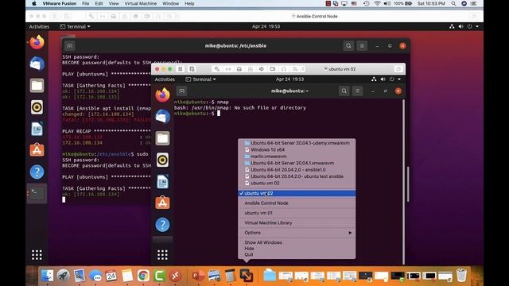The image size is (509, 286).
Task: Open Firefox in Ansible Control Node dock
Action: coord(37,42)
